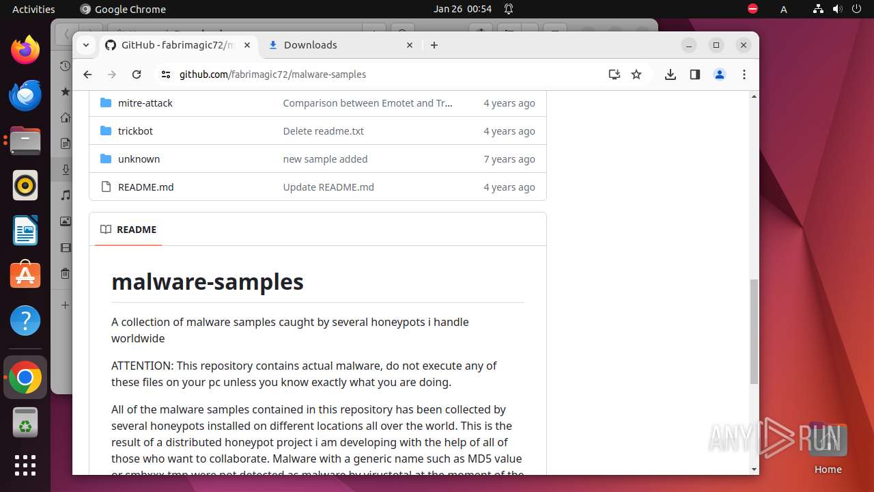Open Chrome profile avatar
Viewport: 874px width, 492px height.
tap(720, 74)
